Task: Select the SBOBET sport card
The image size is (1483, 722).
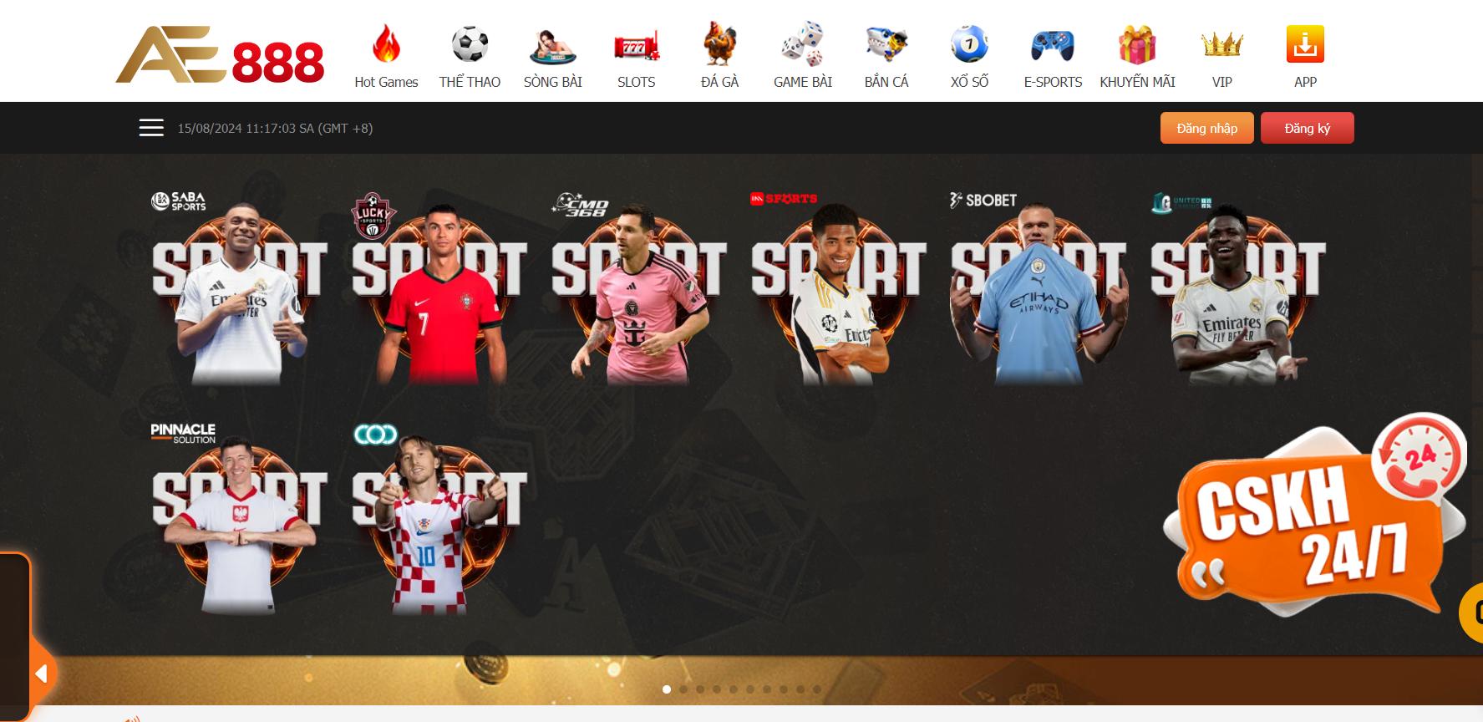Action: (x=1039, y=287)
